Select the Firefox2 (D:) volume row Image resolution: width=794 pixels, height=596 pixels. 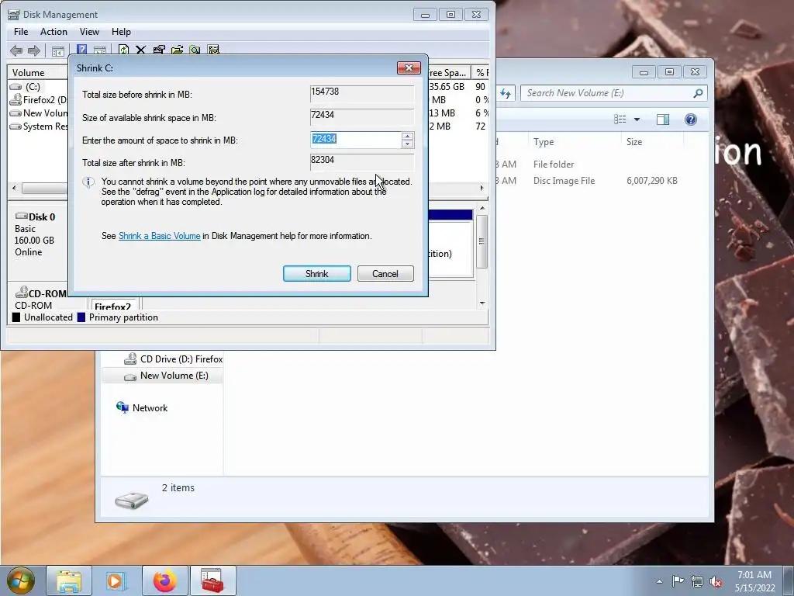pyautogui.click(x=39, y=100)
